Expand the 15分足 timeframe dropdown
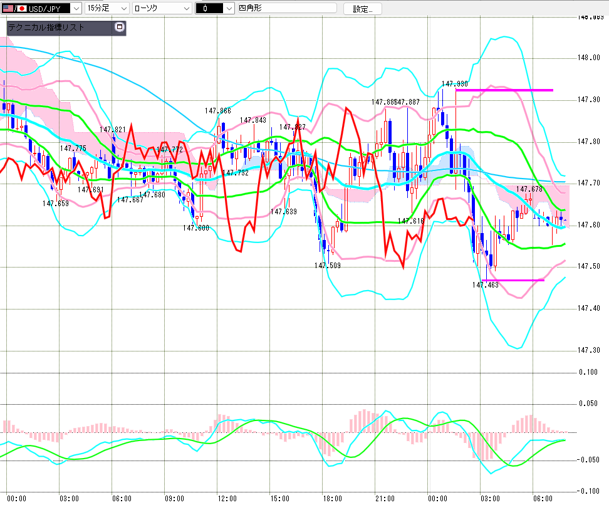The height and width of the screenshot is (505, 609). tap(123, 8)
